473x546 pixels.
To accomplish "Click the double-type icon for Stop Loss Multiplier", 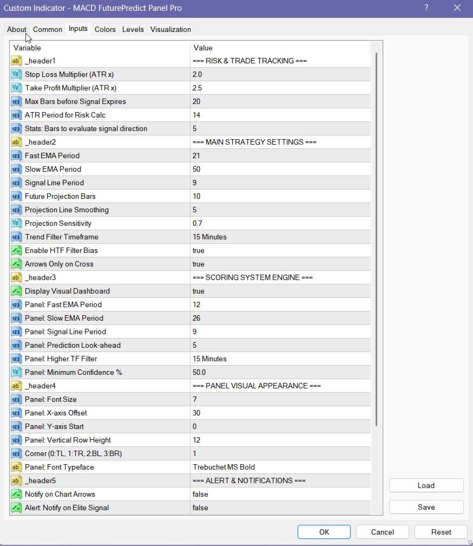I will [16, 75].
